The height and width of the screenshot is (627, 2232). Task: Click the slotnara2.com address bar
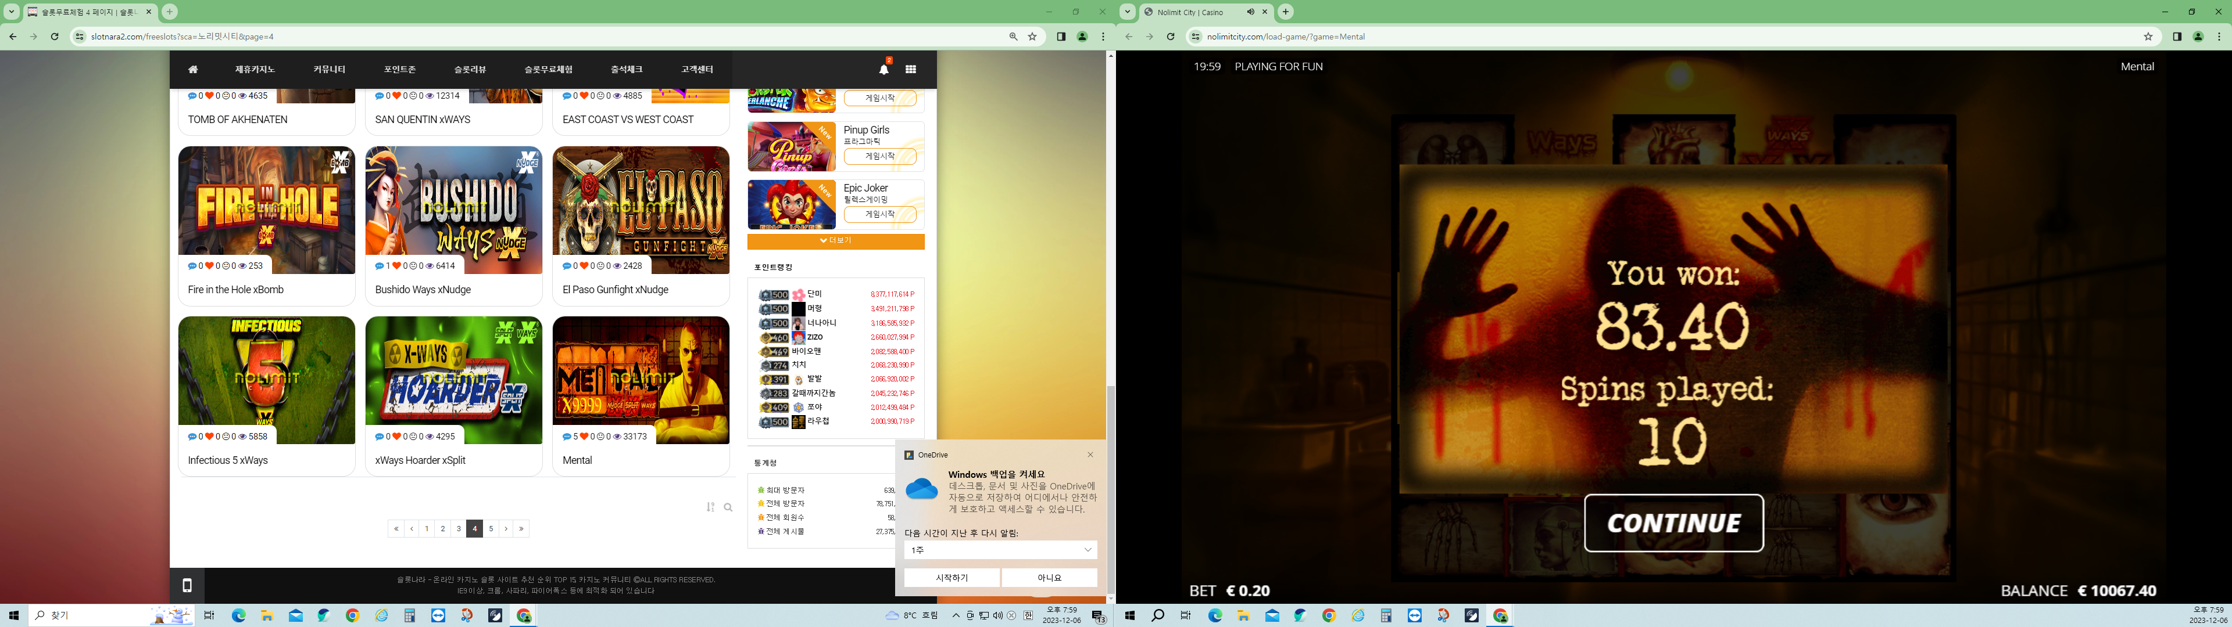546,37
